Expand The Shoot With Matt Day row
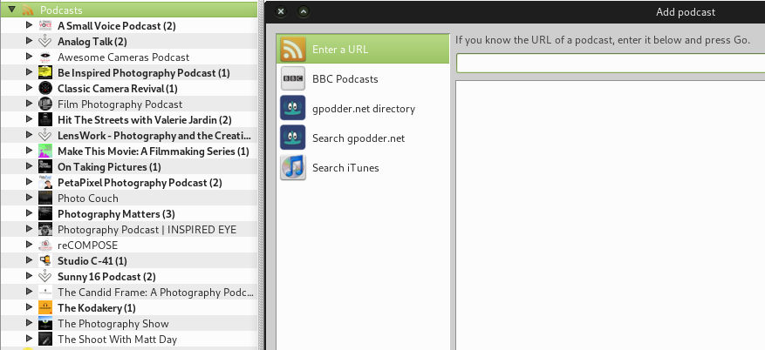Viewport: 765px width, 350px height. pyautogui.click(x=29, y=339)
